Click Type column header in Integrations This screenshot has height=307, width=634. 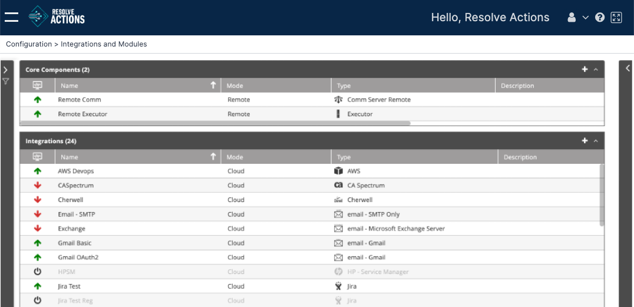click(x=414, y=157)
